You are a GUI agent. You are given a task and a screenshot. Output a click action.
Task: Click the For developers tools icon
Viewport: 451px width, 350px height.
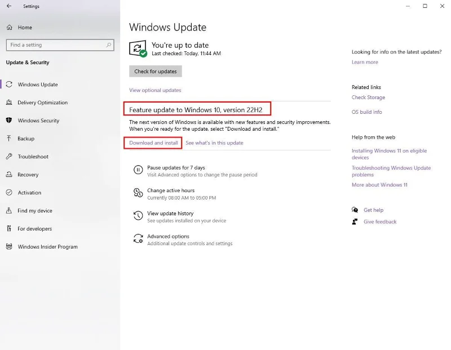coord(9,229)
